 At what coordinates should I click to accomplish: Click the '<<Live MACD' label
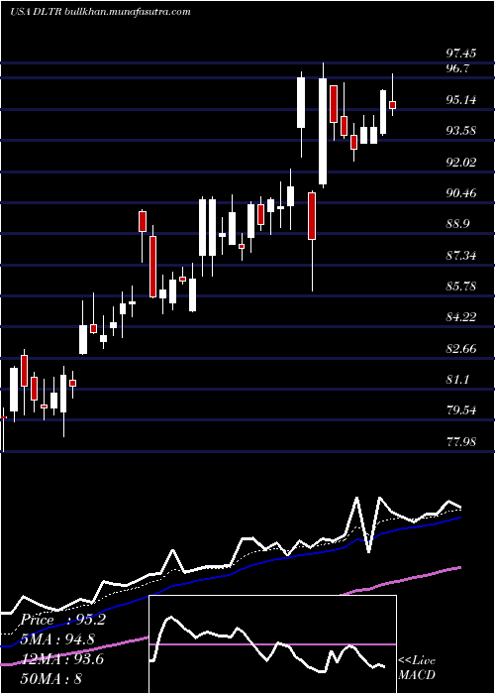tap(417, 668)
